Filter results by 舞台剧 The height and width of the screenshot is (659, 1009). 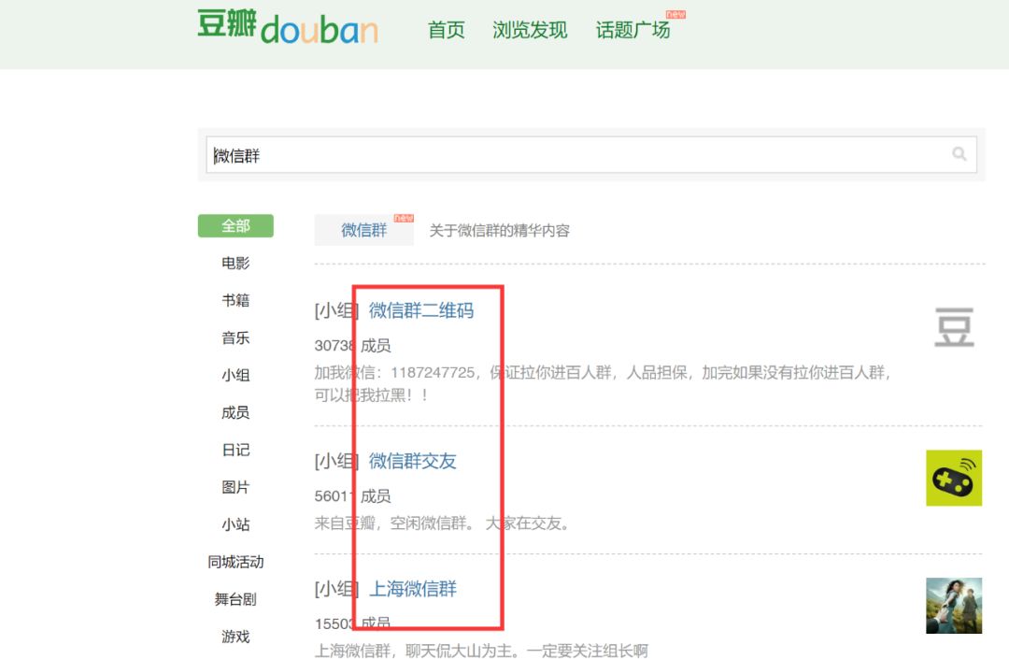pyautogui.click(x=235, y=599)
